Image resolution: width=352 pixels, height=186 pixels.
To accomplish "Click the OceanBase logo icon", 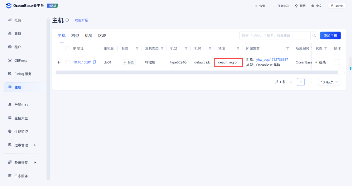I will pyautogui.click(x=8, y=6).
